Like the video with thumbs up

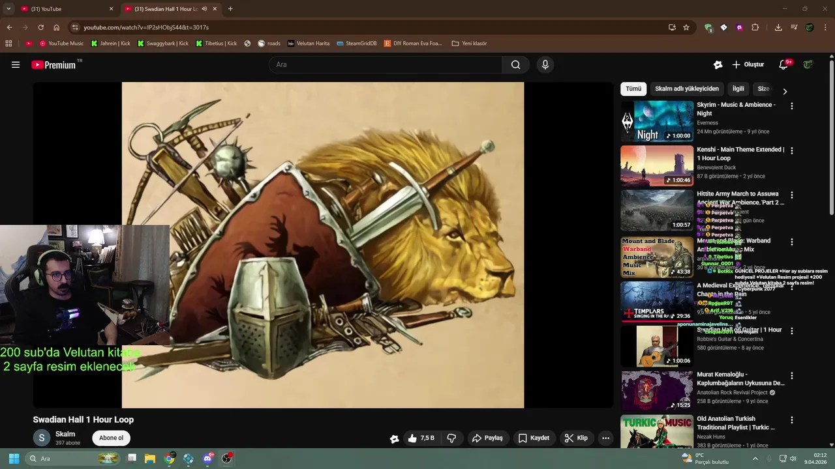[421, 438]
